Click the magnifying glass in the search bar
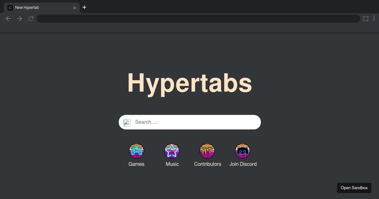The height and width of the screenshot is (199, 379). pyautogui.click(x=127, y=122)
